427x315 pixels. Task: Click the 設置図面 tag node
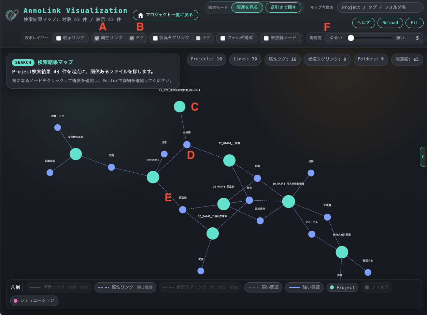[50, 173]
